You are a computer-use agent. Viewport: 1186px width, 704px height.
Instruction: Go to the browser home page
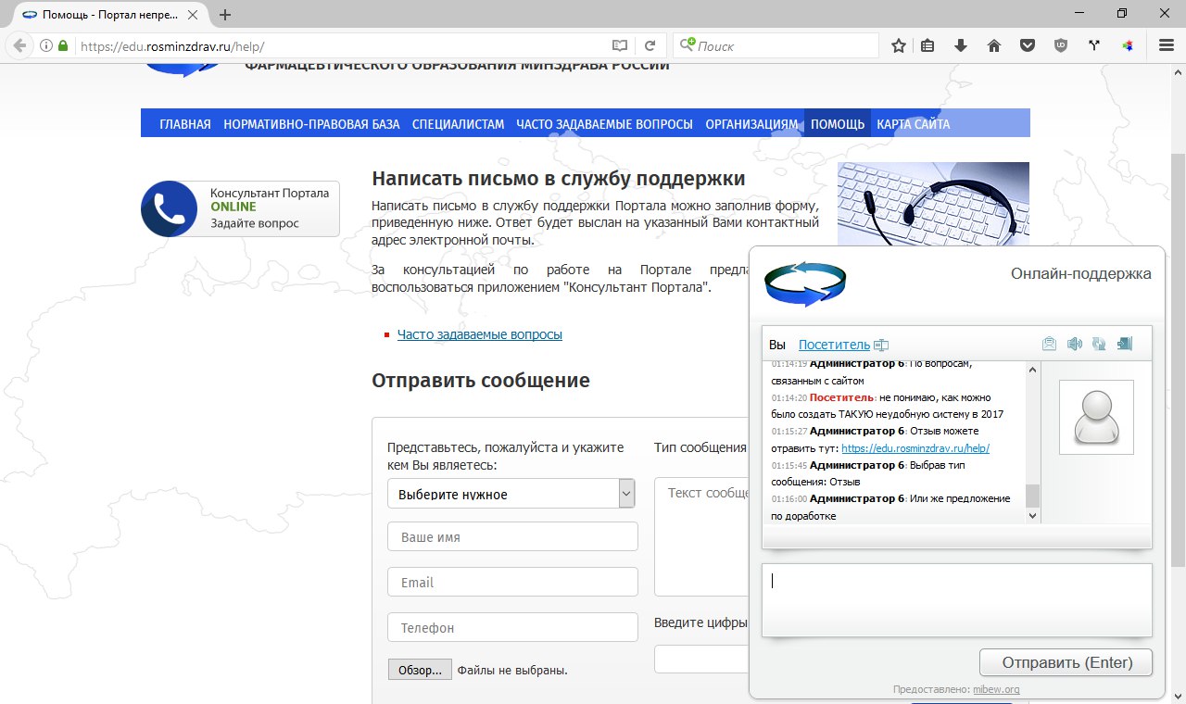click(994, 45)
